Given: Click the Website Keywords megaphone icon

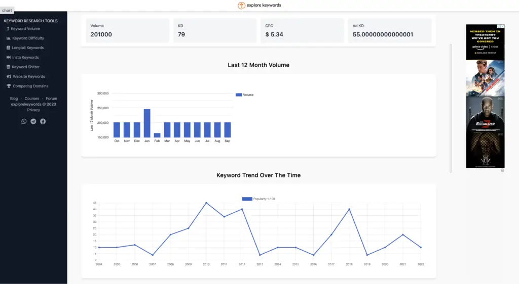Looking at the screenshot, I should [x=9, y=76].
